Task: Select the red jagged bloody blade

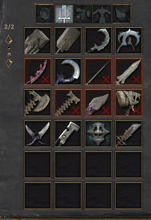Action: [x=38, y=72]
